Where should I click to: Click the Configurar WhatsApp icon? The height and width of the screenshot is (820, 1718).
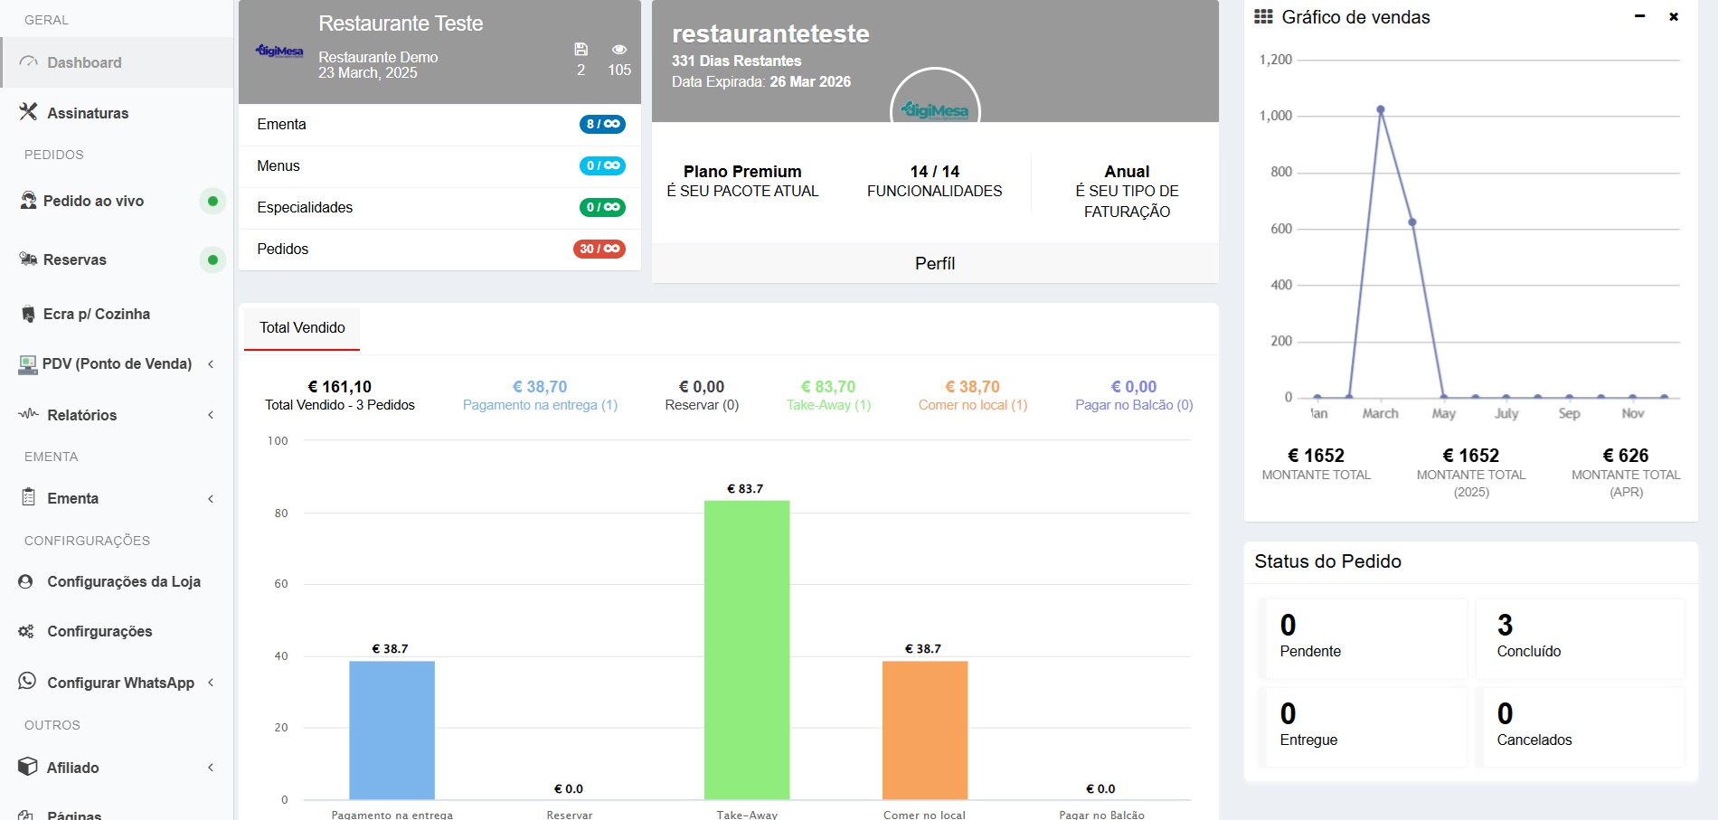coord(27,682)
